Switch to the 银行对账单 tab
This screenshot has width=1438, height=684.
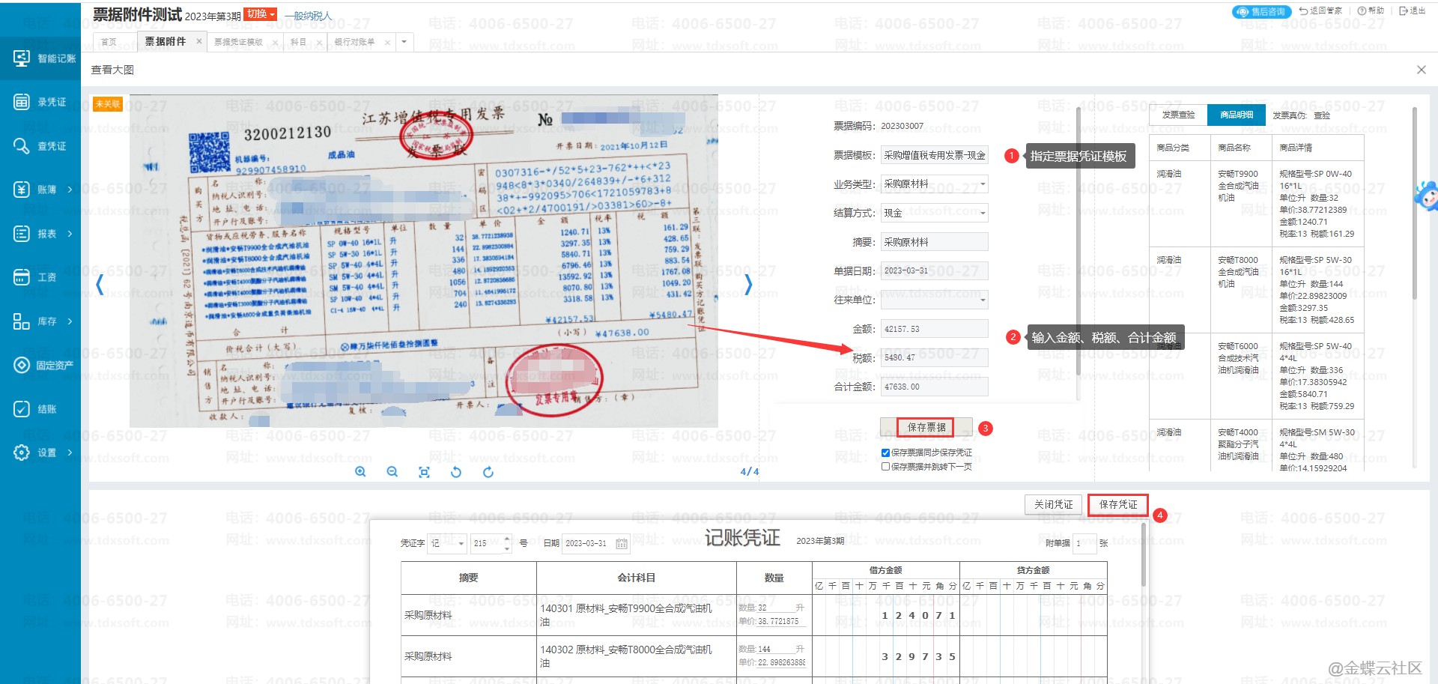(x=354, y=42)
